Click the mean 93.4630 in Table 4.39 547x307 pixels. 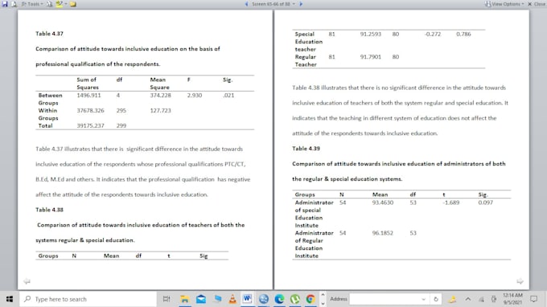pyautogui.click(x=382, y=203)
